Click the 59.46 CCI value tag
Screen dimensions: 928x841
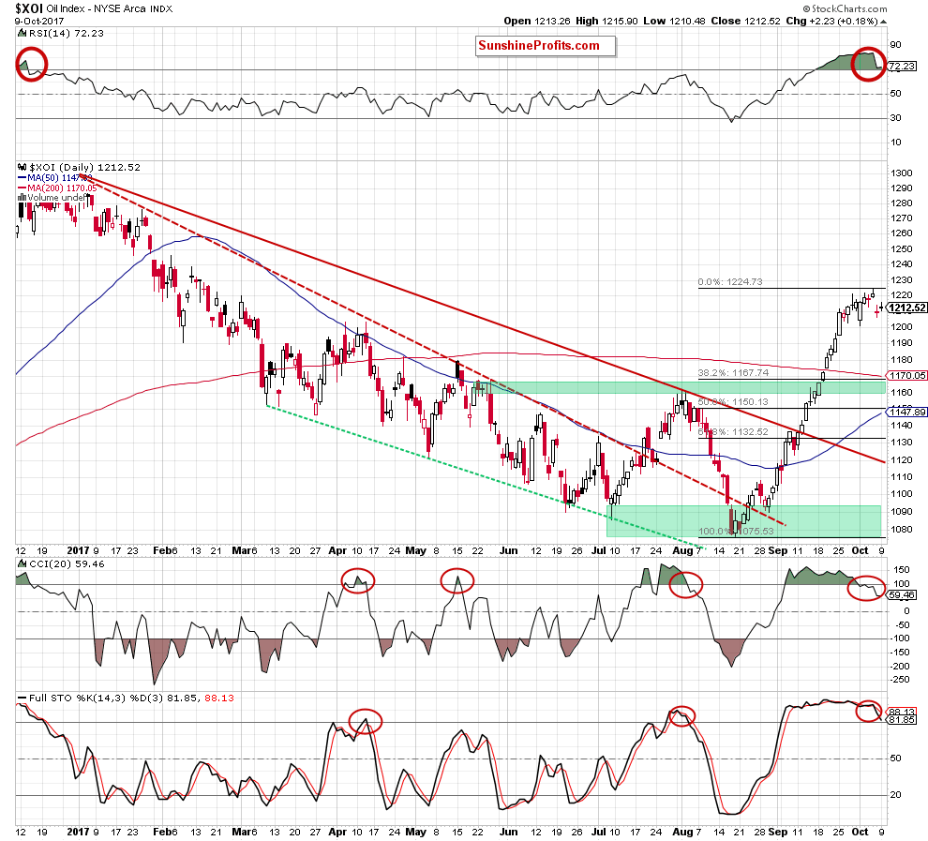pyautogui.click(x=902, y=595)
